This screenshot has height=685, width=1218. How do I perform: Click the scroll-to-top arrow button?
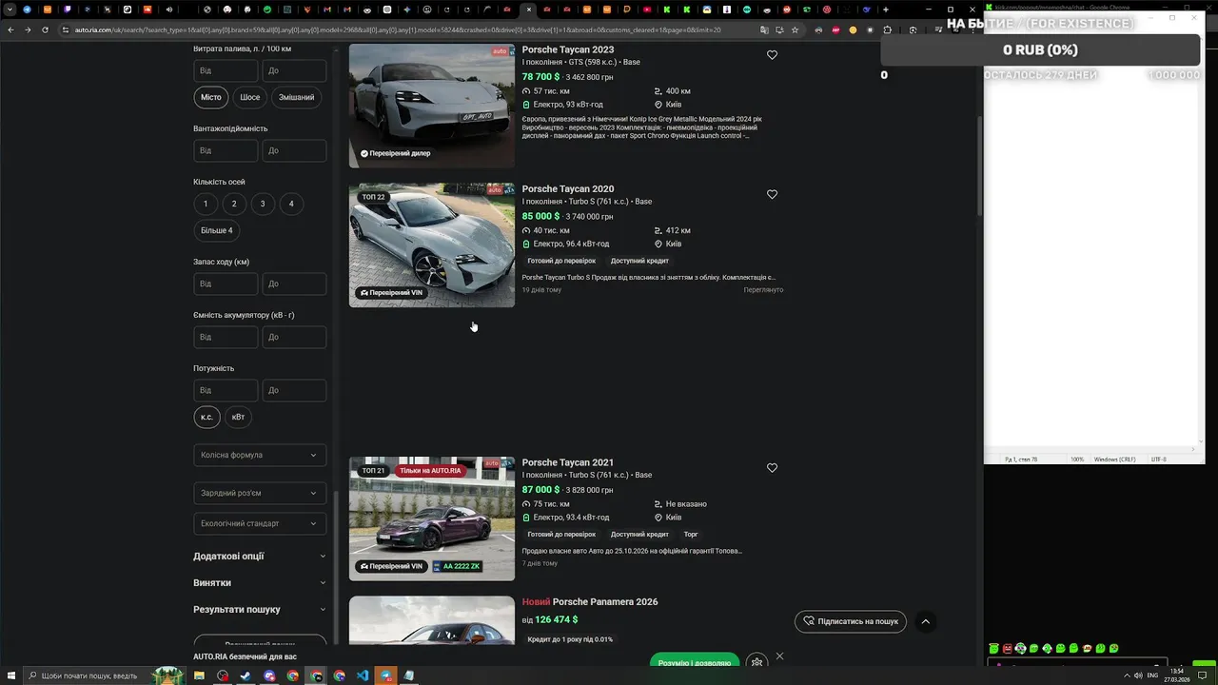click(925, 621)
